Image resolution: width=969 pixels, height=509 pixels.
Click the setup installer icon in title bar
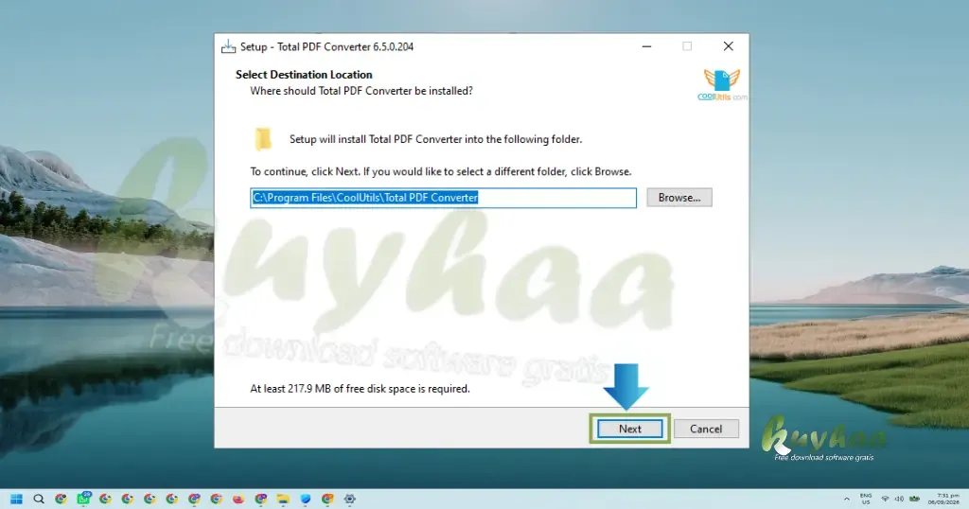(x=228, y=47)
